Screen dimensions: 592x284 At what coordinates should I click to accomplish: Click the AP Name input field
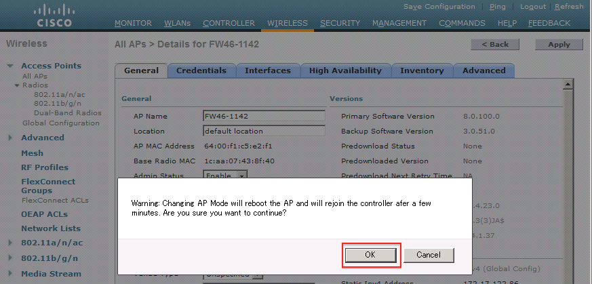(264, 116)
